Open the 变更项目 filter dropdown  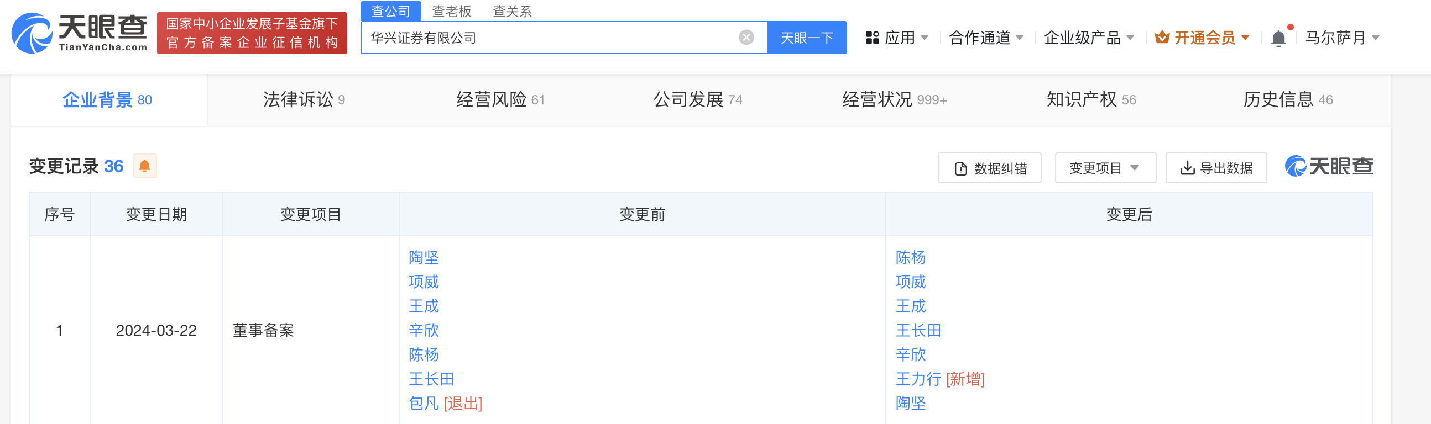[x=1105, y=168]
